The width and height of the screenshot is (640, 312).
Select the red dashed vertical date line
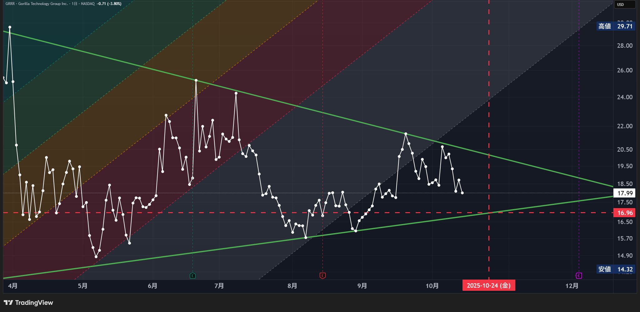[489, 62]
